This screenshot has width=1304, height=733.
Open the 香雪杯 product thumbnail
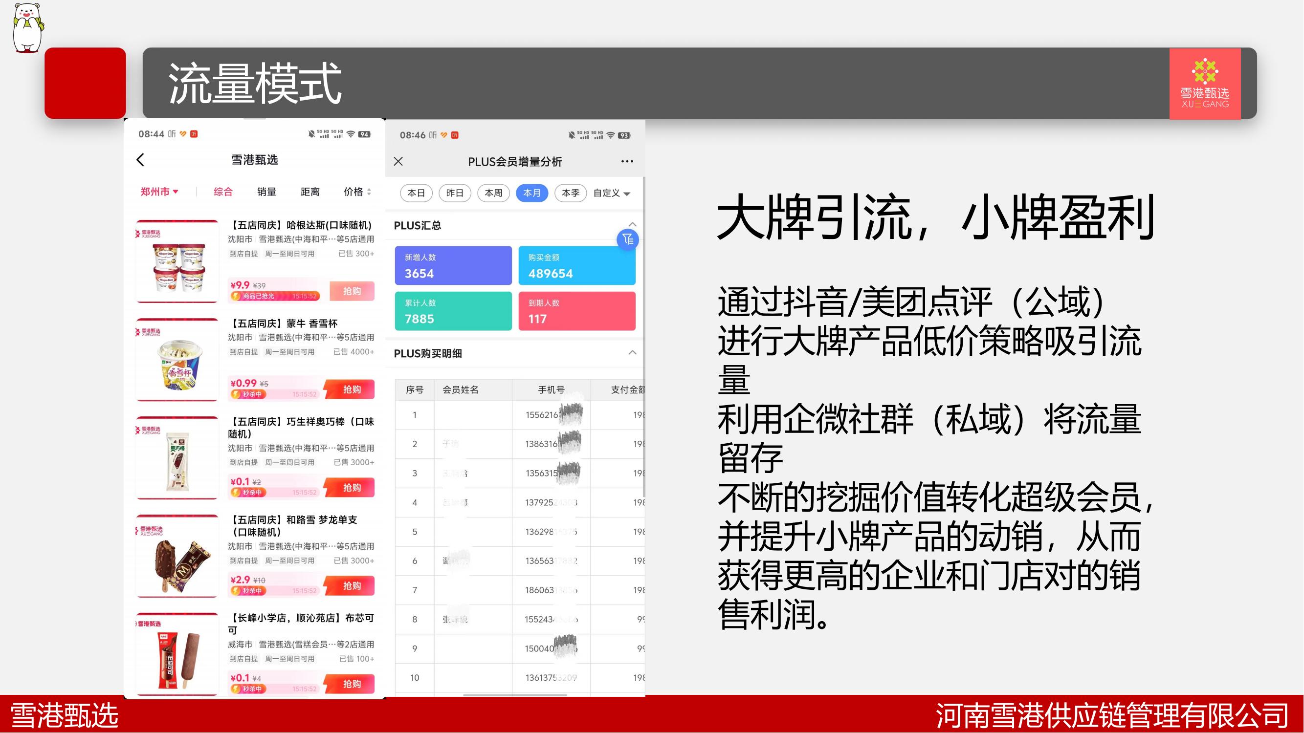177,360
